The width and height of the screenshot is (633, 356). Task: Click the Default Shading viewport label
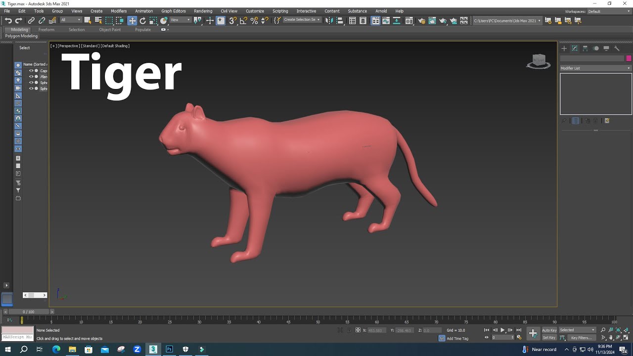point(115,46)
